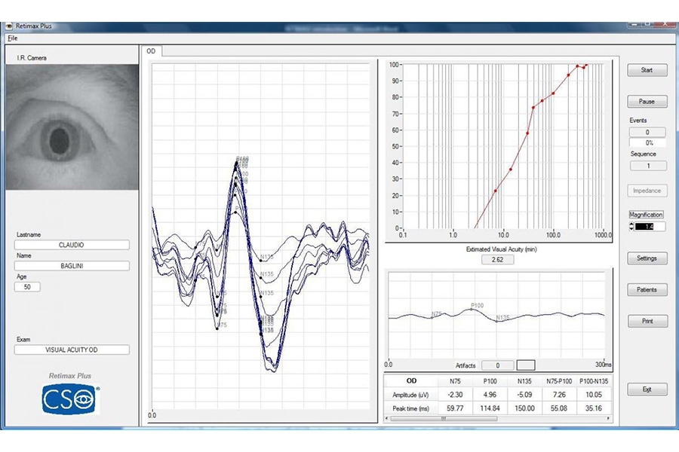The height and width of the screenshot is (452, 679).
Task: Click the N75 column header
Action: [455, 381]
